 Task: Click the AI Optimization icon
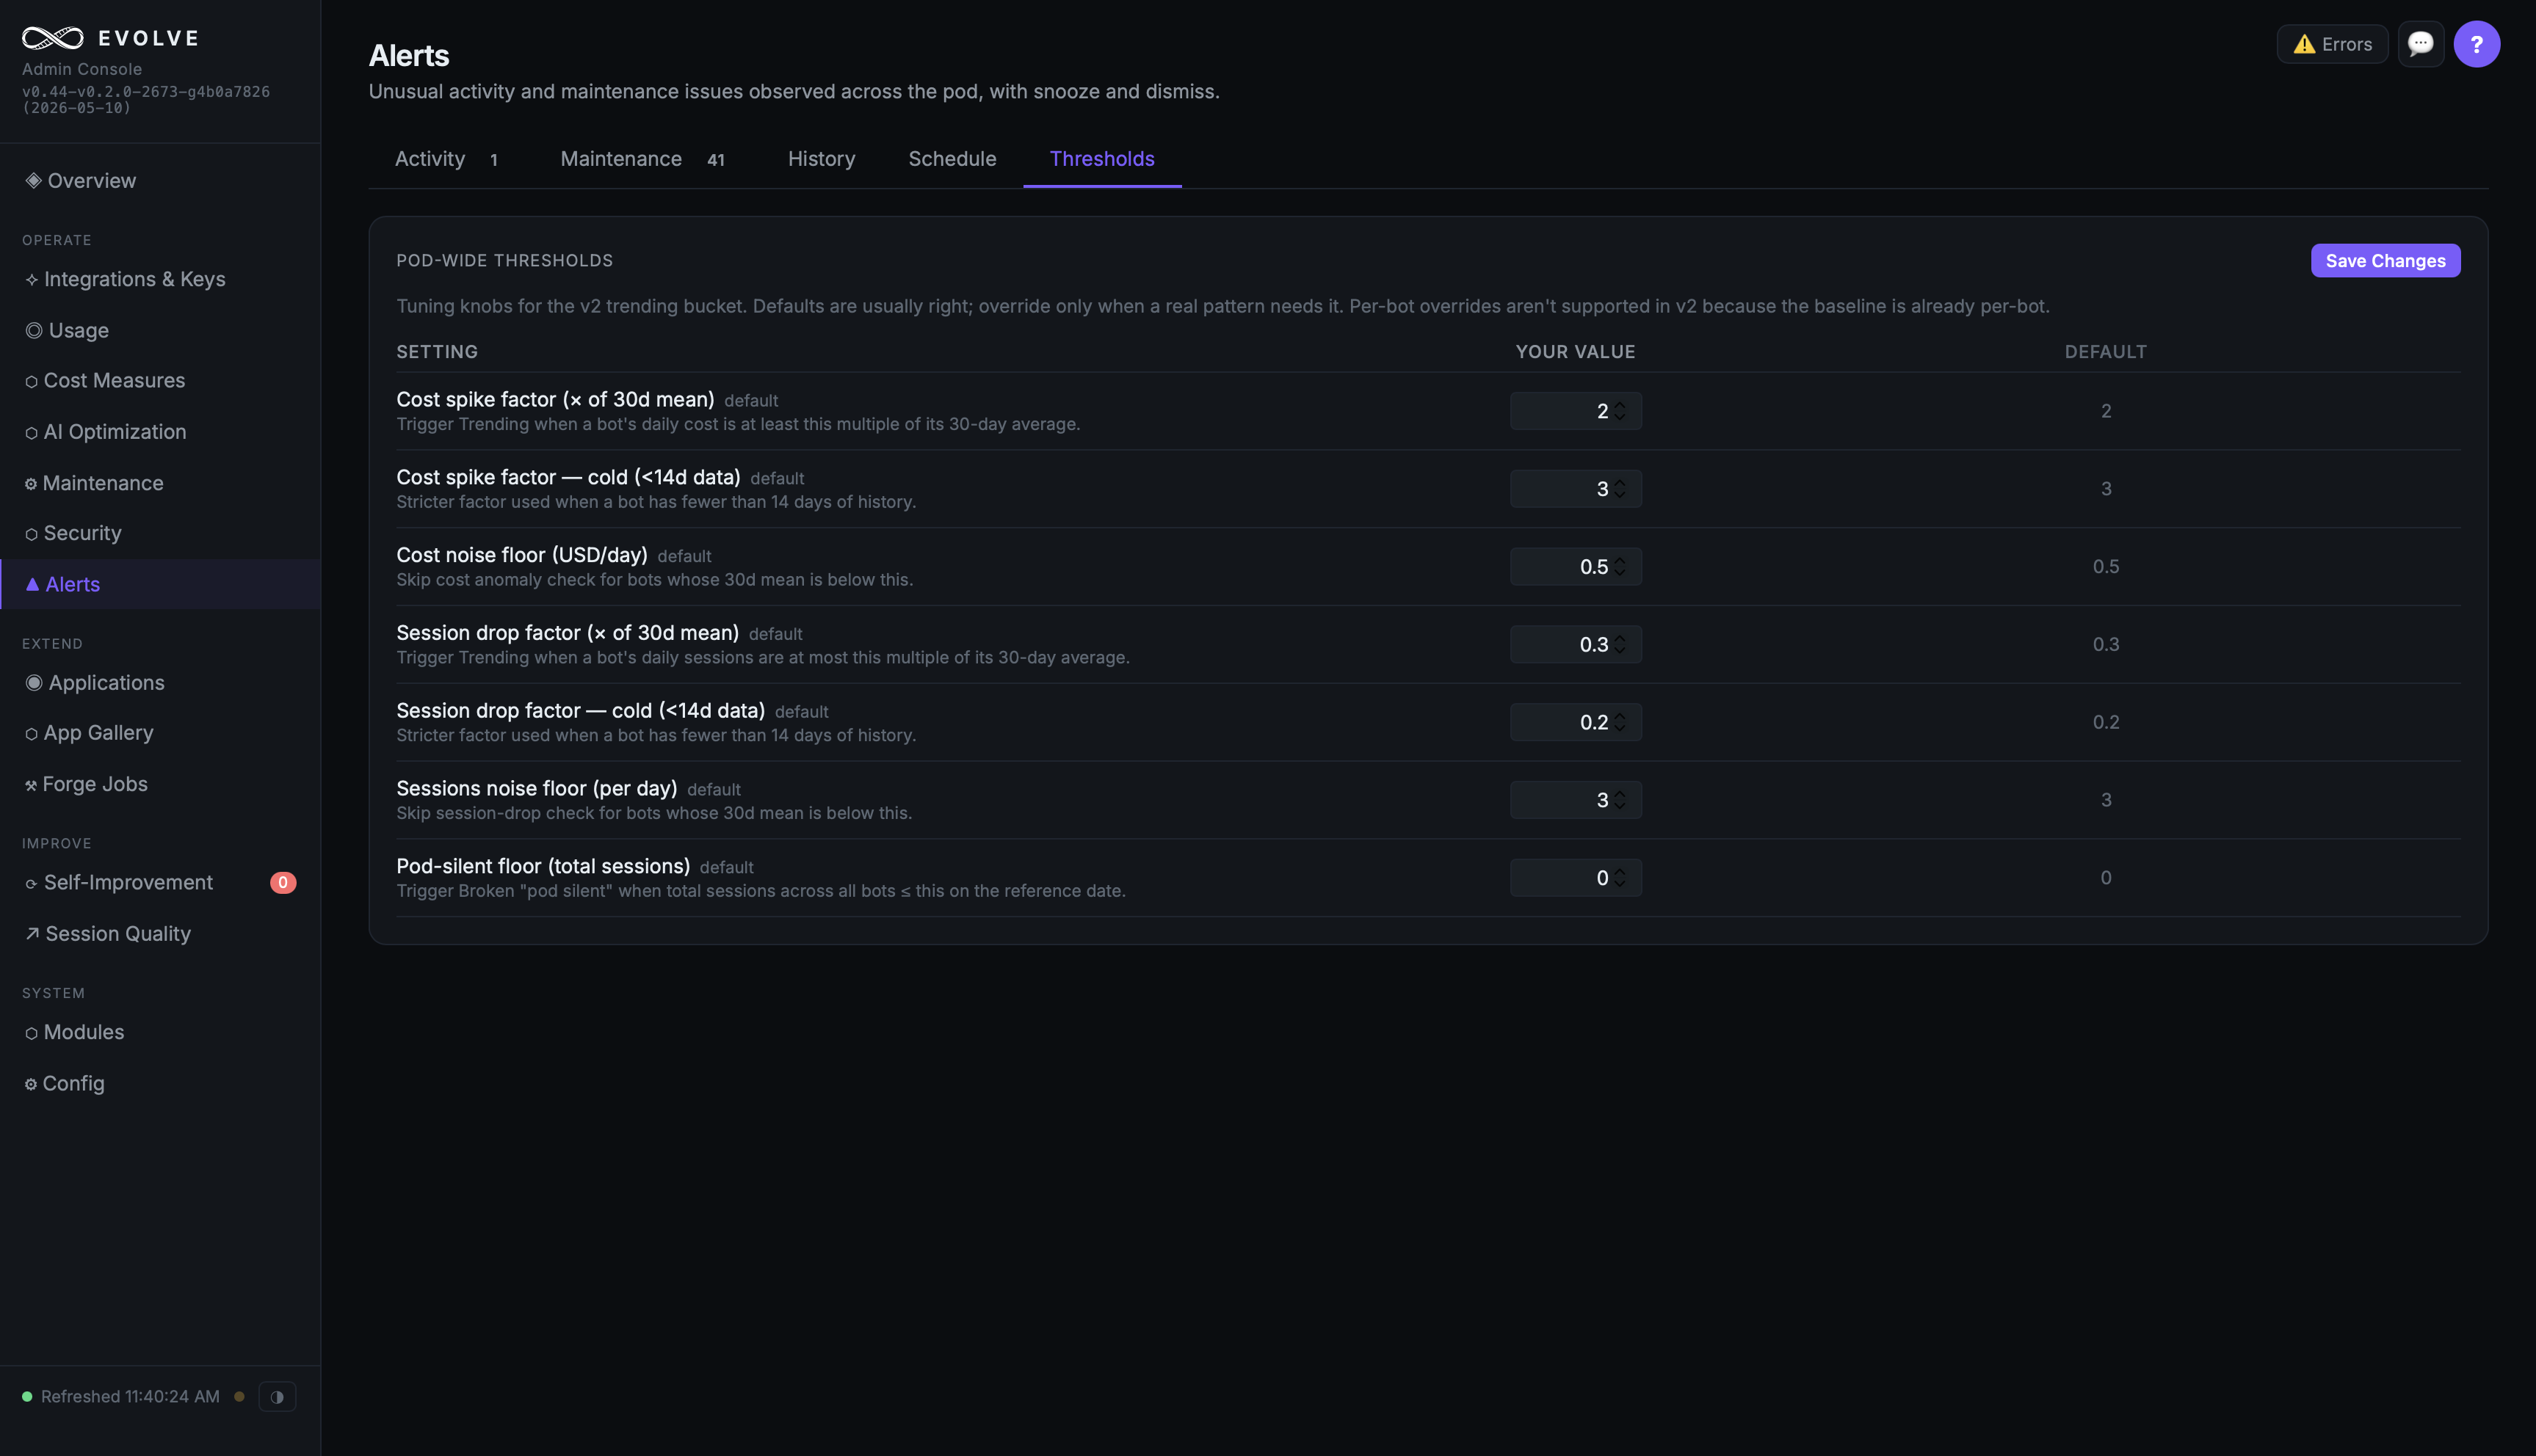32,433
